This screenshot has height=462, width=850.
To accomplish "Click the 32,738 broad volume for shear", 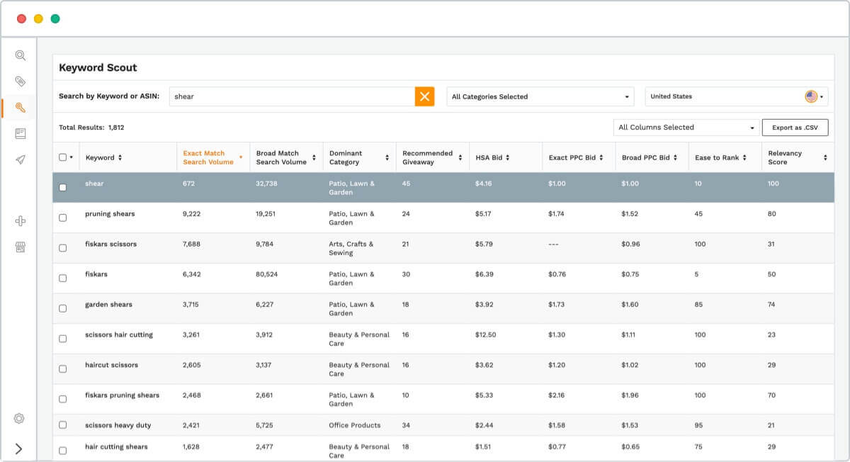I will coord(266,184).
